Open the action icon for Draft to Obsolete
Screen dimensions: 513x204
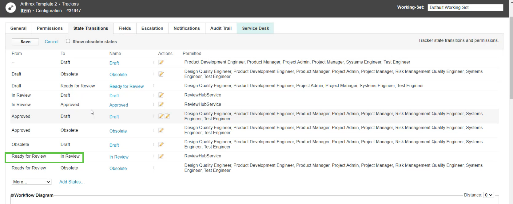pos(161,74)
